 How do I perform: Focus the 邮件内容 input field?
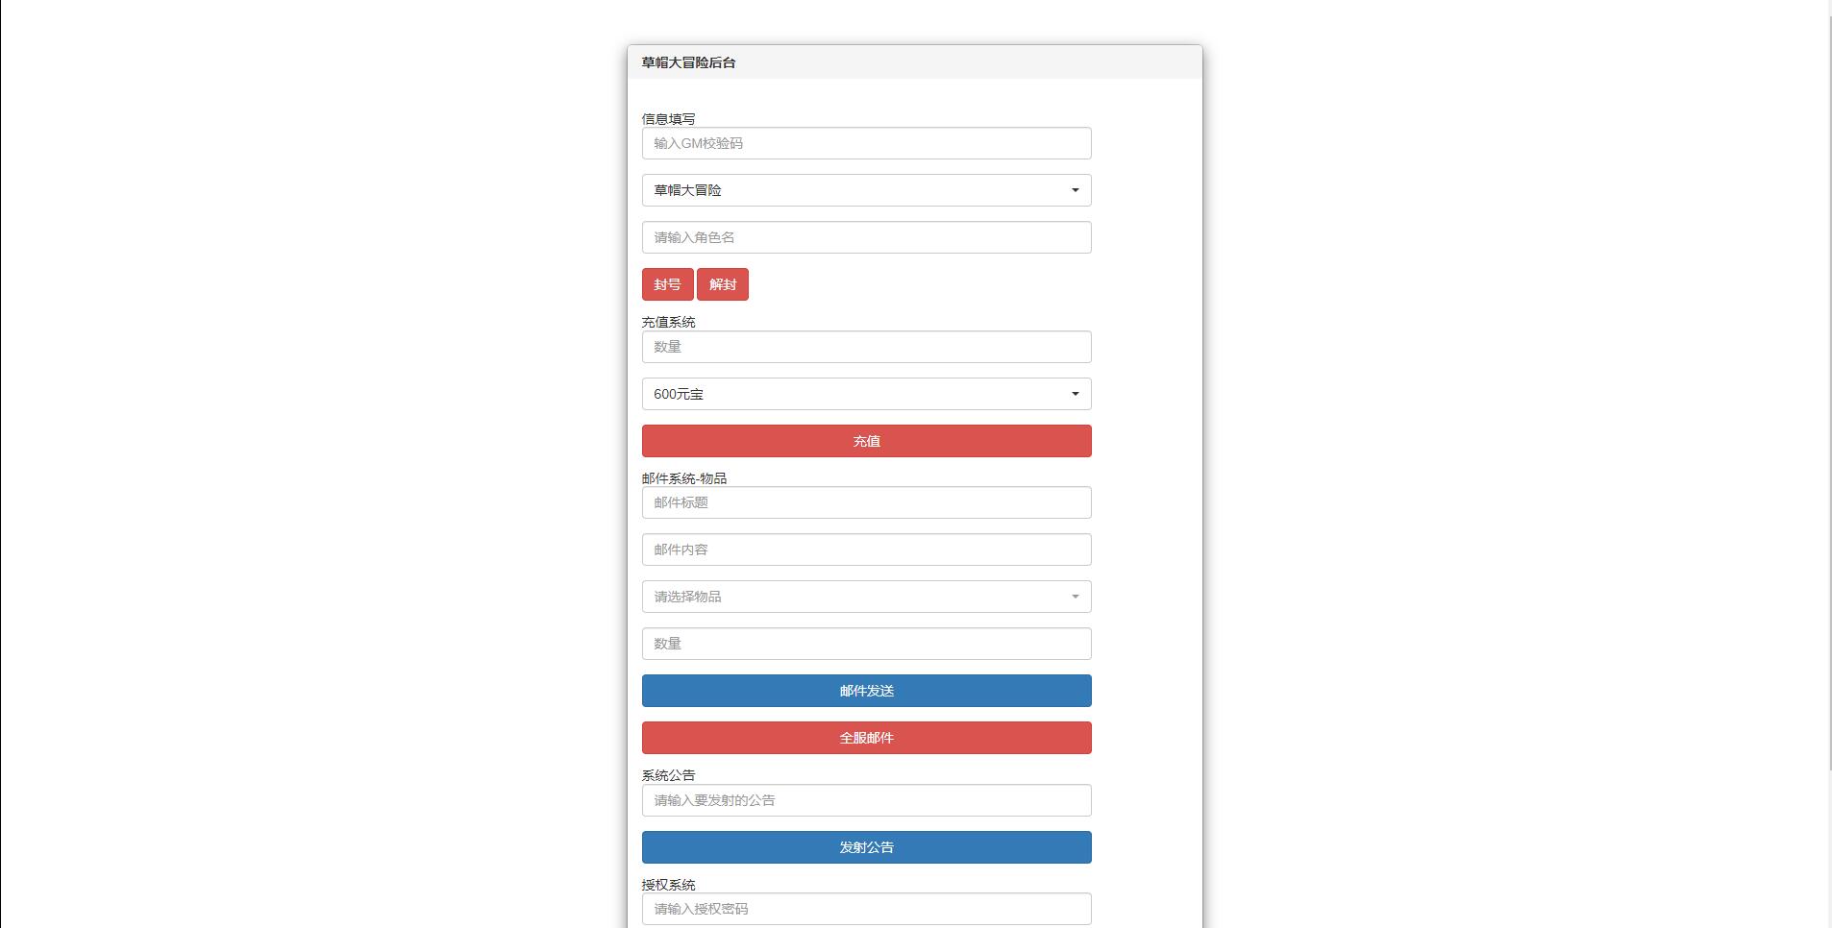click(x=866, y=549)
